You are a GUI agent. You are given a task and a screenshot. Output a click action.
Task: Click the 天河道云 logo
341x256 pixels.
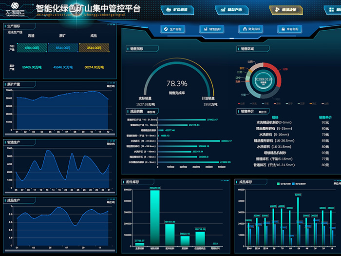coord(15,9)
